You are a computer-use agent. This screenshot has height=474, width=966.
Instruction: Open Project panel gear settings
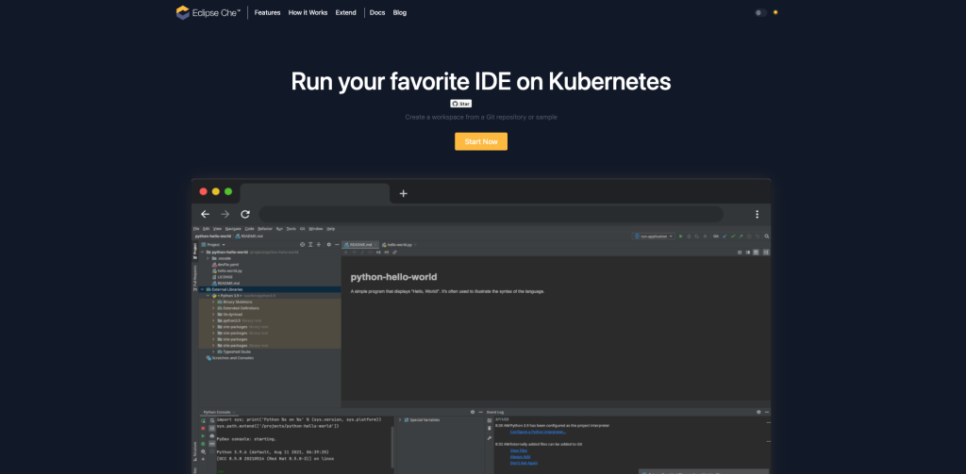329,244
